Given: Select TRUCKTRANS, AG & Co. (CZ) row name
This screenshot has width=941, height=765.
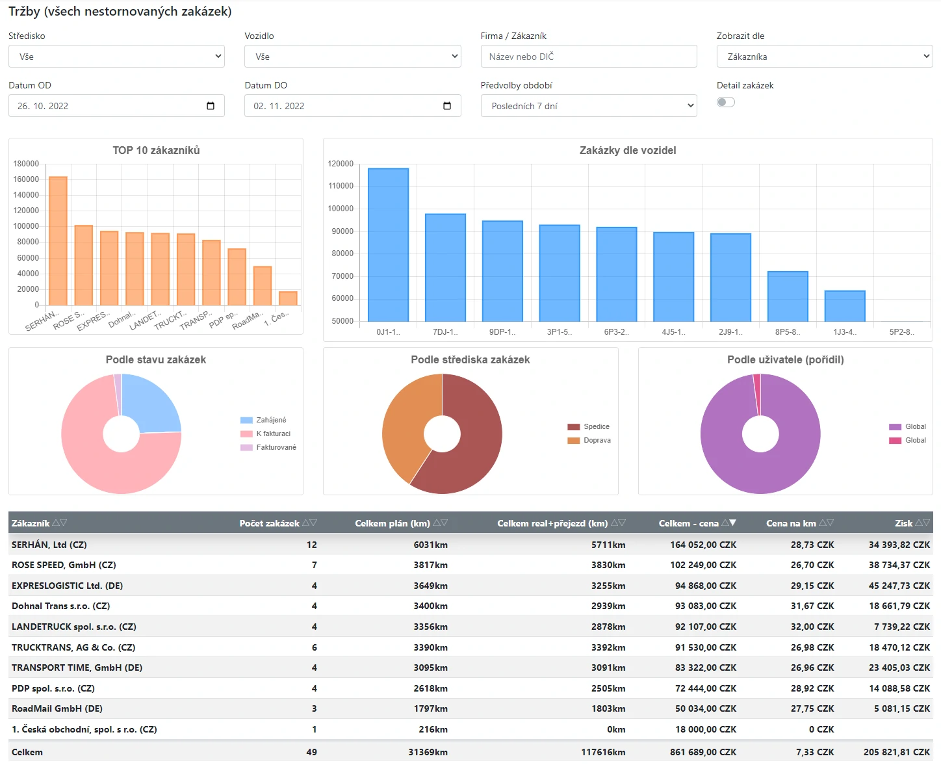Looking at the screenshot, I should (x=73, y=647).
